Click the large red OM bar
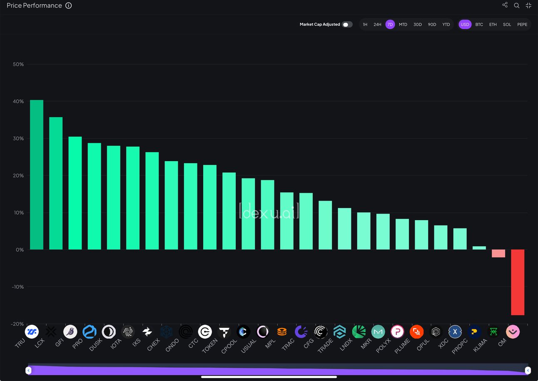The image size is (538, 381). (x=518, y=283)
